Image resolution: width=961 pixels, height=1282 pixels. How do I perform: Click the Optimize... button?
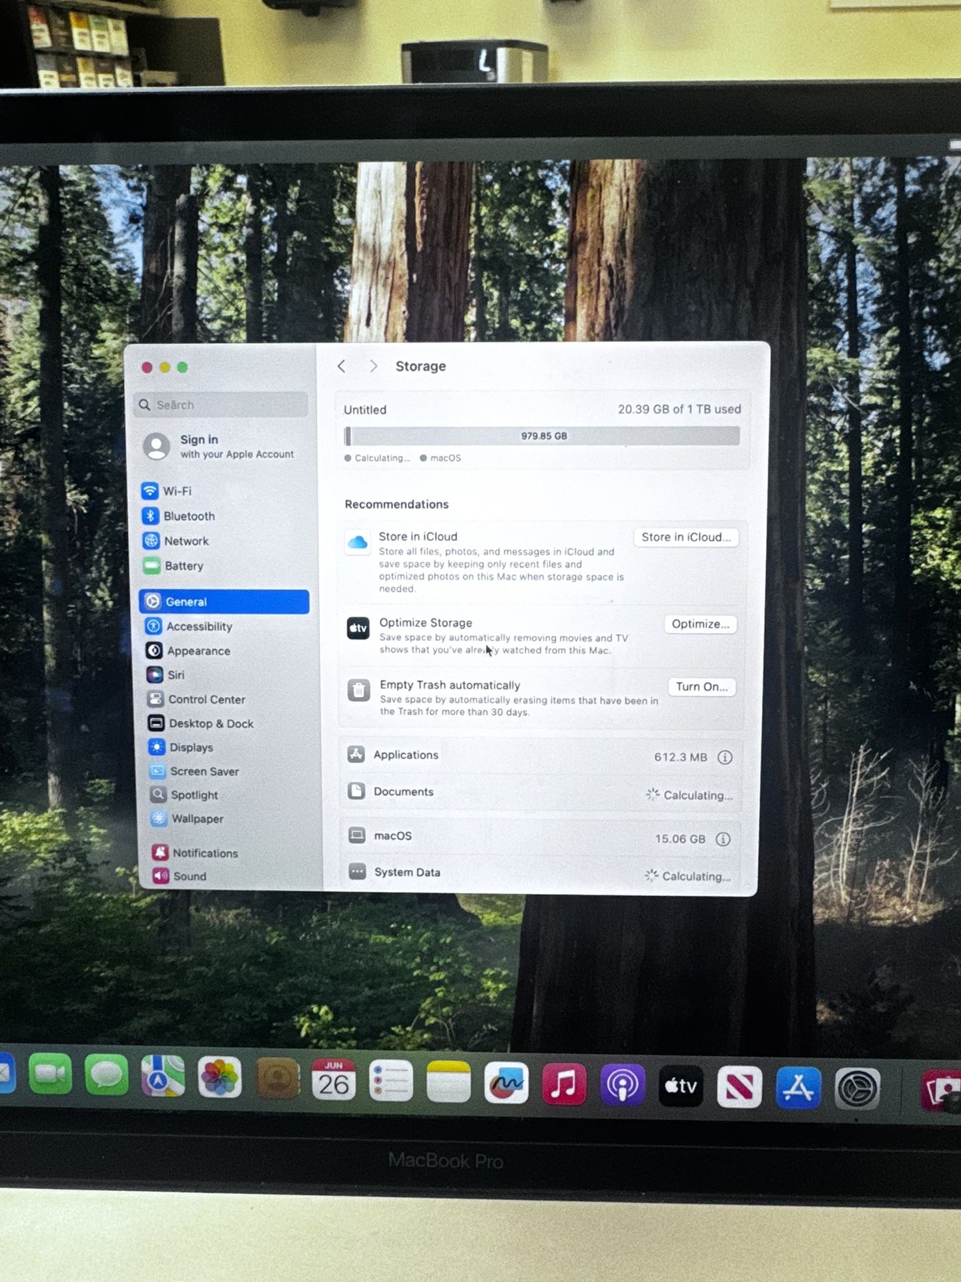click(700, 624)
